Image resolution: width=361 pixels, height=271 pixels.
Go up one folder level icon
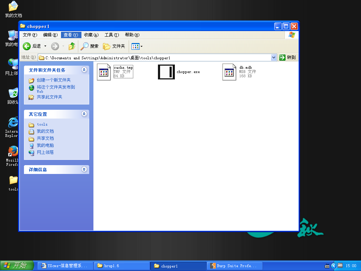click(x=72, y=46)
